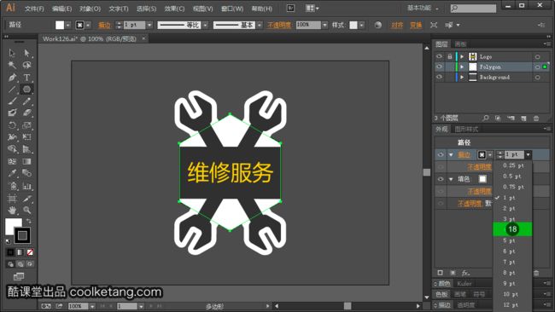
Task: Switch to the 画板 artboards tab
Action: coord(461,44)
